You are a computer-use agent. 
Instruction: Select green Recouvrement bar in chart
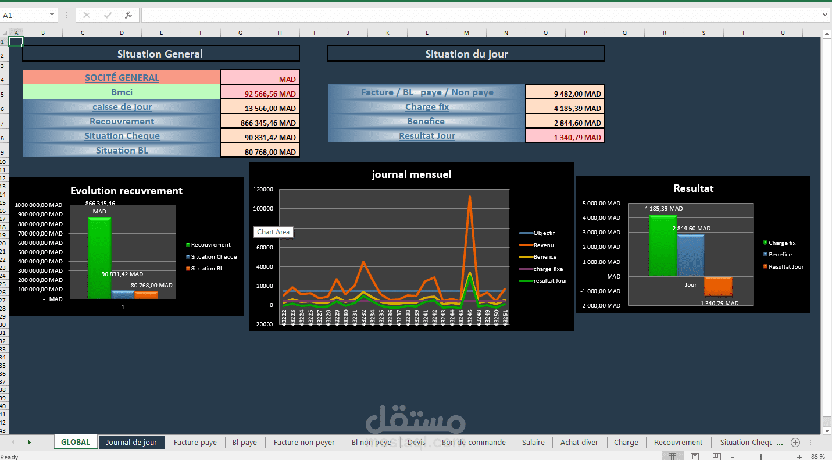[x=99, y=258]
